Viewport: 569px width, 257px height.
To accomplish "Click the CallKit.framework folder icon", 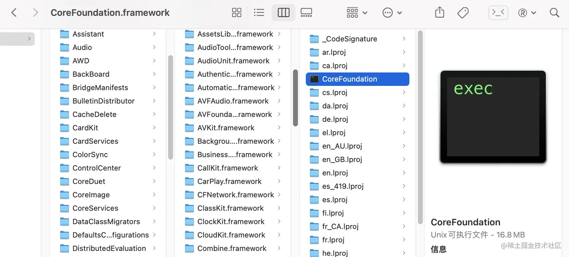I will coord(189,168).
